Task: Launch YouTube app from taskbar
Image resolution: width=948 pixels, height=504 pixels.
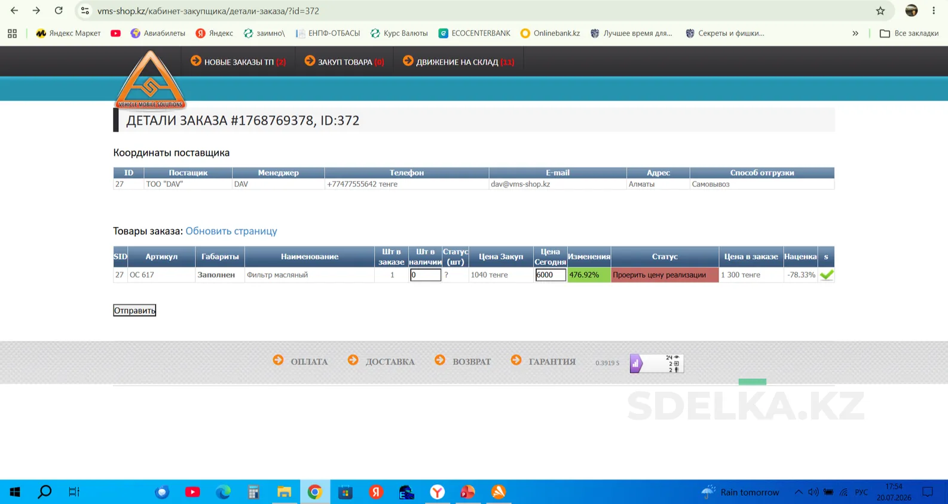Action: [192, 492]
